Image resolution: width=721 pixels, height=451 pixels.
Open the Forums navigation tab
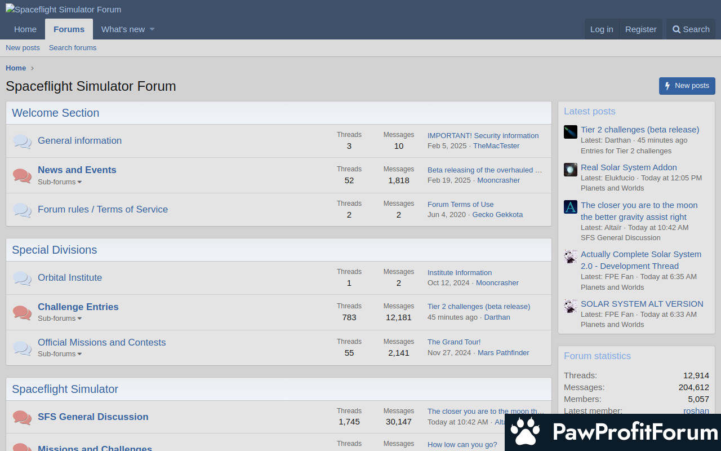click(69, 29)
